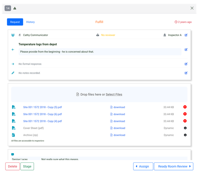
Task: Download the Copy (6).pdf file
Action: click(x=118, y=114)
